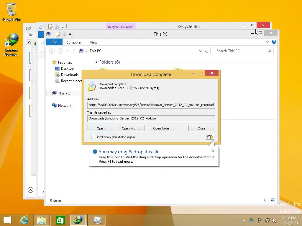Click the file saved as path field
The image size is (302, 226).
151,118
